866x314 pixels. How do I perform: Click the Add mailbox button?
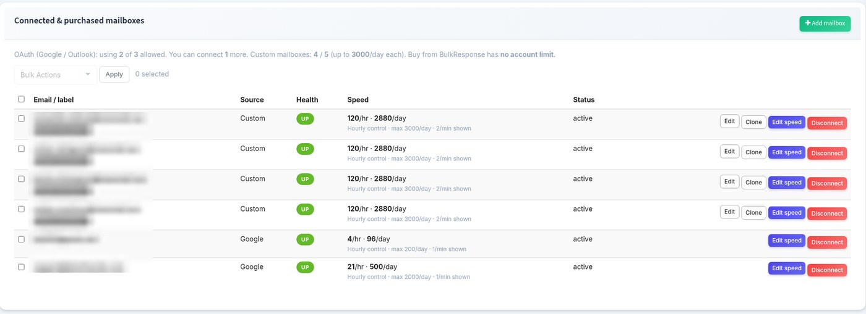[x=825, y=23]
